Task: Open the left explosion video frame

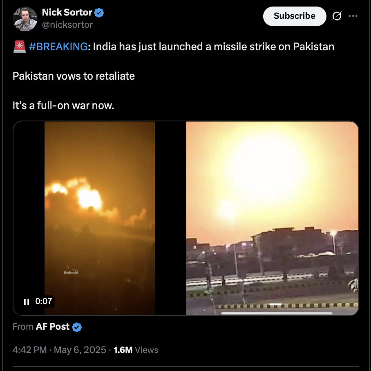Action: (x=100, y=218)
